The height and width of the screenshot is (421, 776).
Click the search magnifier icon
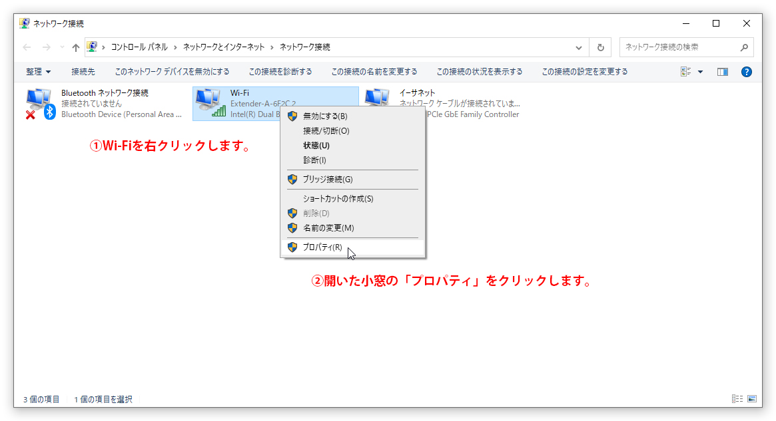click(744, 47)
